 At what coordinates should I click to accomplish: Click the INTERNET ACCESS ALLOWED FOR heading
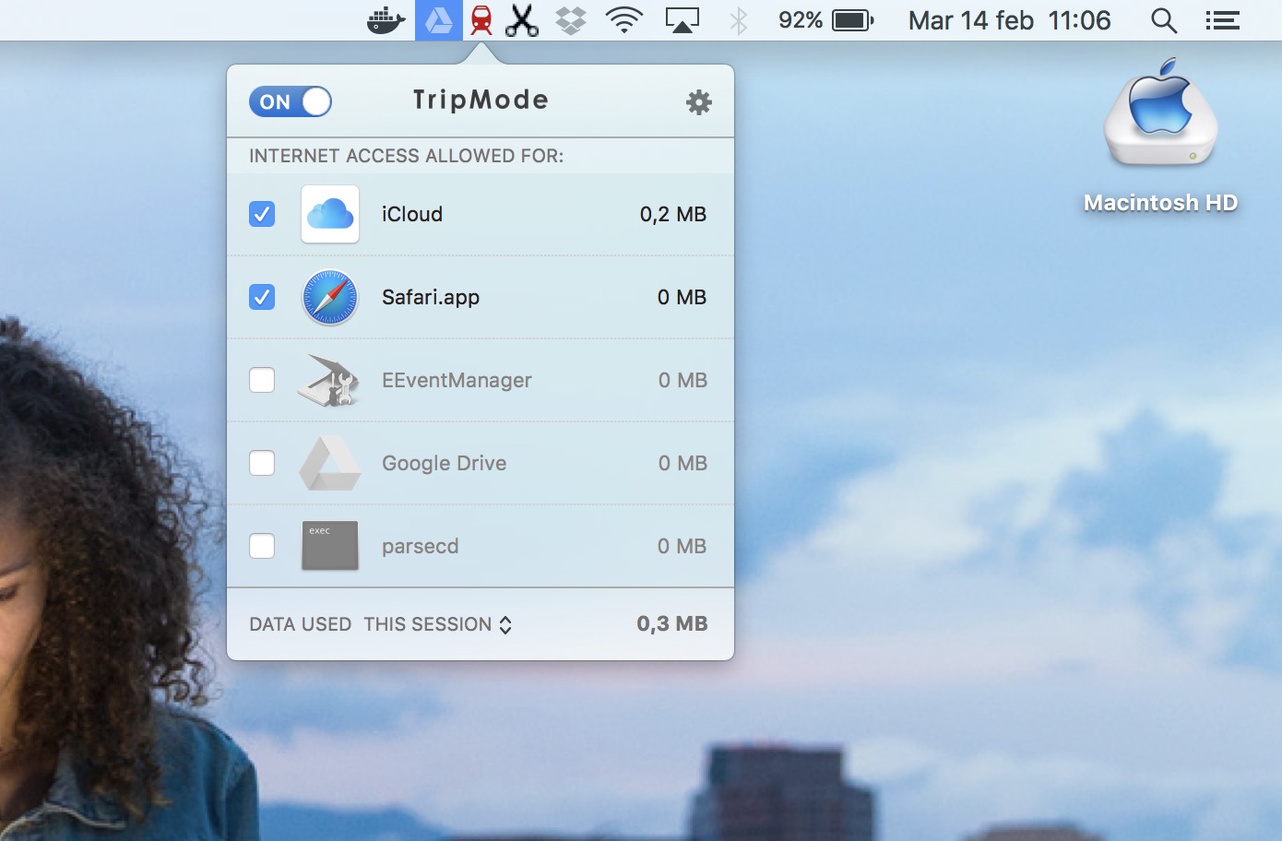(x=407, y=156)
